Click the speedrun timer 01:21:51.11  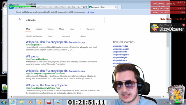coord(87,102)
